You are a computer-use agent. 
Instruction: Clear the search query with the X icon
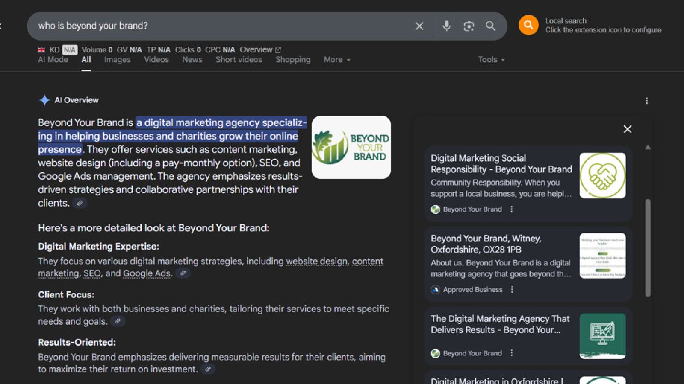tap(419, 26)
